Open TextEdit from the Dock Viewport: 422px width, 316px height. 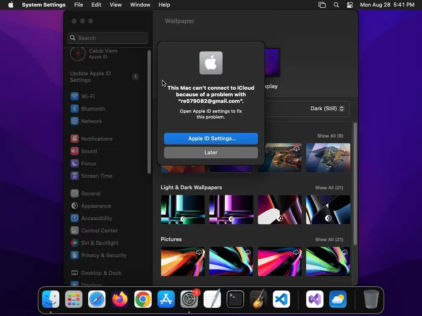(212, 299)
